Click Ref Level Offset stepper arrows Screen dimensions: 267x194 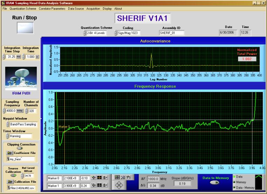(x=22, y=176)
